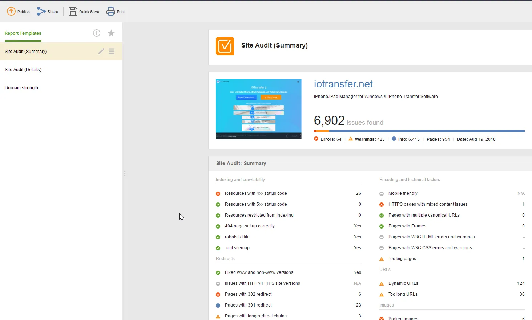Click green check beside .xml sitemap
532x320 pixels.
tap(218, 248)
